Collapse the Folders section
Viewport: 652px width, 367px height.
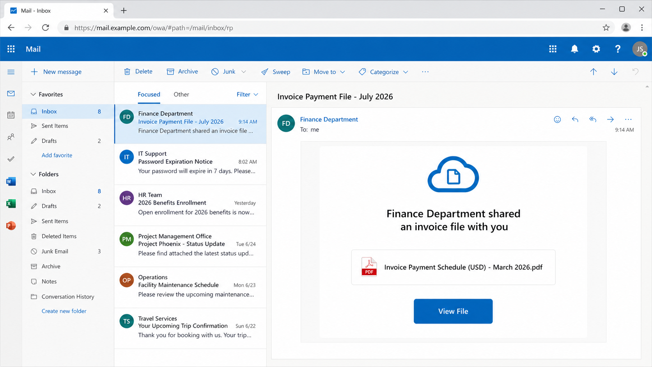[x=33, y=174]
